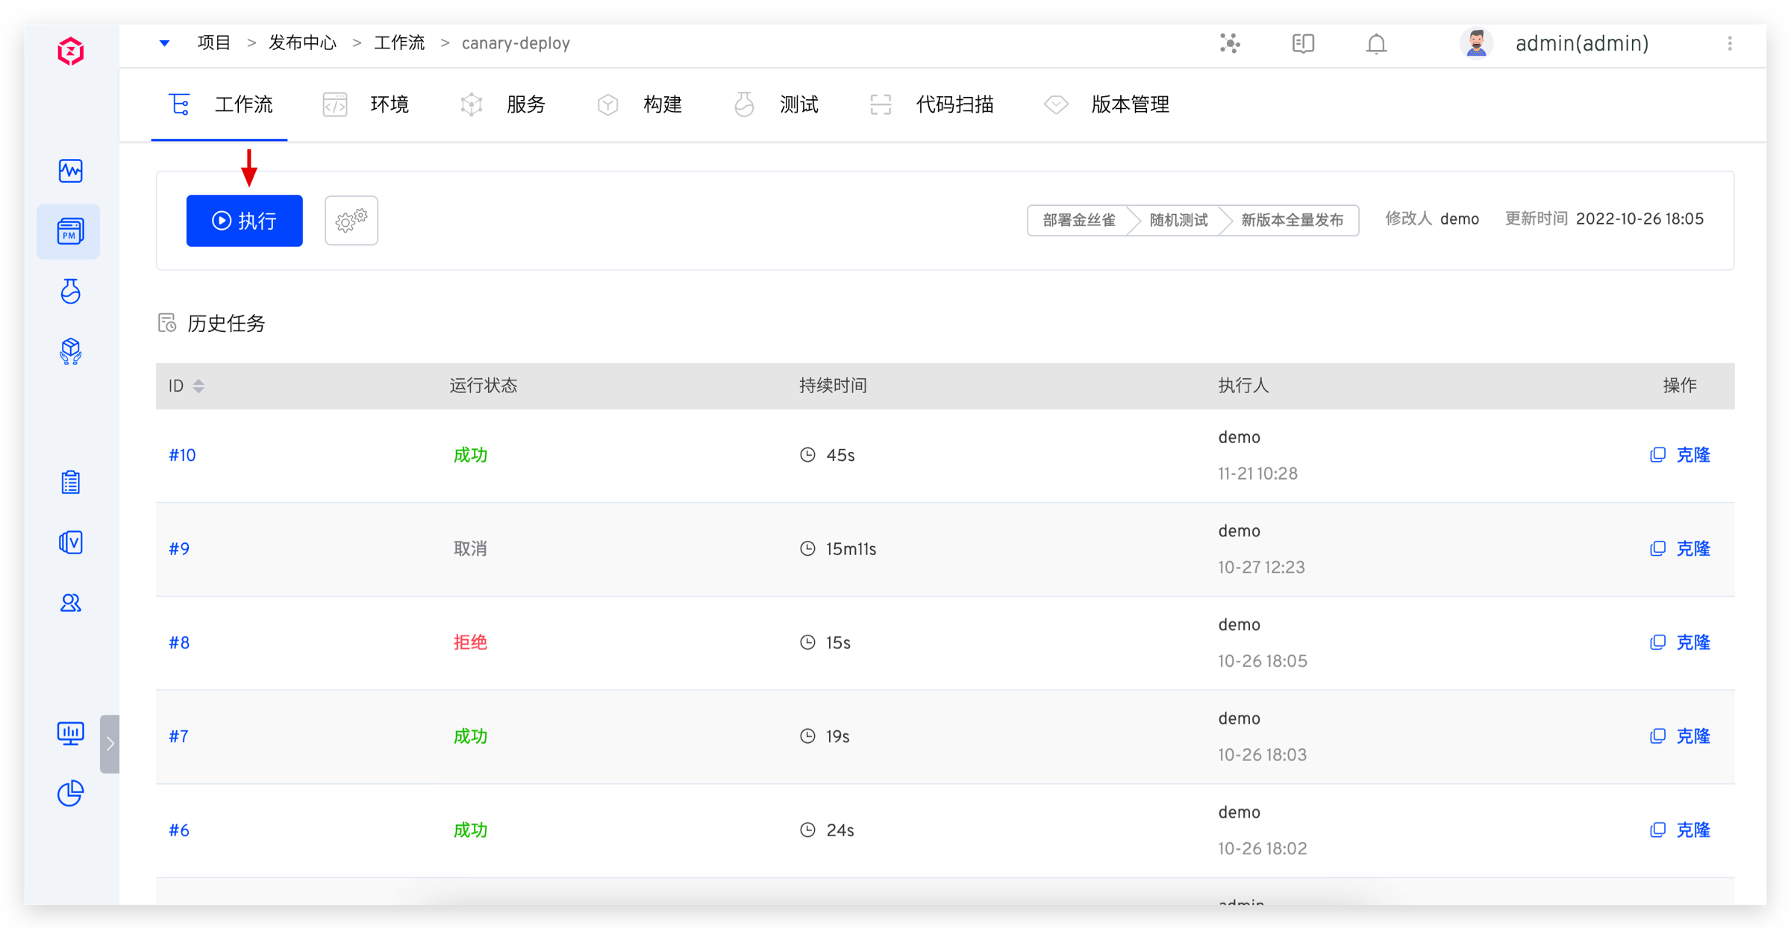Switch to the 环境 tab

point(366,105)
